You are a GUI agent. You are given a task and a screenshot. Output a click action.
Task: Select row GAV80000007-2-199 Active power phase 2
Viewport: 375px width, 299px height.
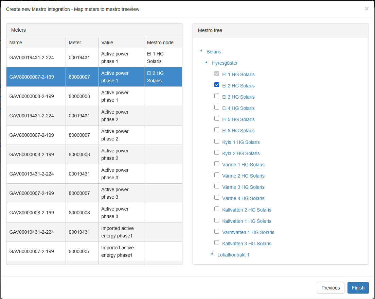tap(94, 135)
